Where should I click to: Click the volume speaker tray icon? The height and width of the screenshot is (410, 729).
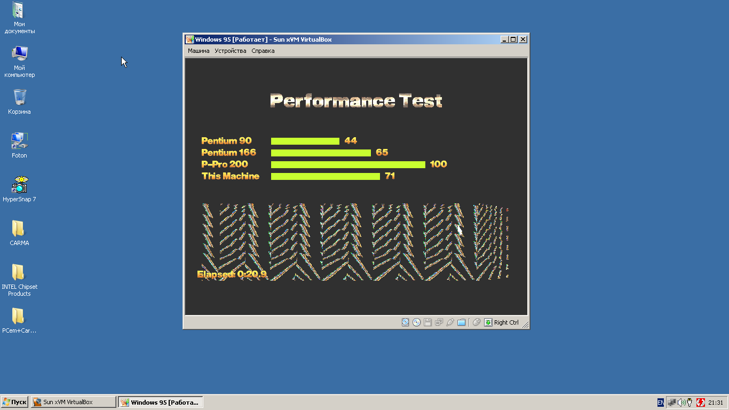(x=682, y=403)
